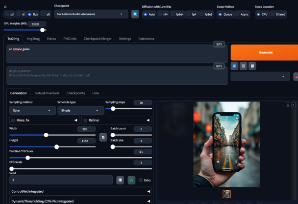Viewport: 298px width, 204px height.
Task: Open the Lora tab
Action: (x=95, y=93)
